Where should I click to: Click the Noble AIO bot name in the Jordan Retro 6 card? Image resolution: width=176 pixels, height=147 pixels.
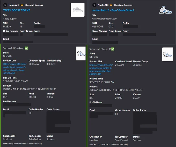coord(103,5)
